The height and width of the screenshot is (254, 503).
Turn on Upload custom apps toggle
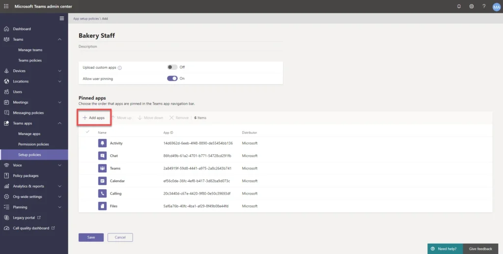tap(172, 67)
